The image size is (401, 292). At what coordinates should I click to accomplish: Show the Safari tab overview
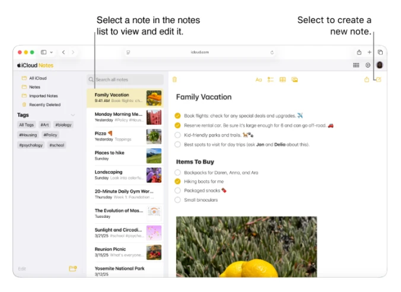pos(380,52)
